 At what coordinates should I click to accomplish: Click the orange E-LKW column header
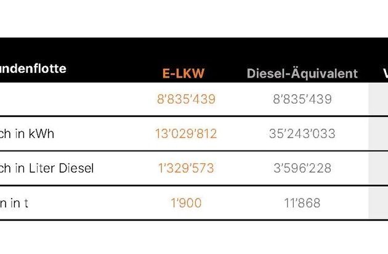(x=183, y=73)
